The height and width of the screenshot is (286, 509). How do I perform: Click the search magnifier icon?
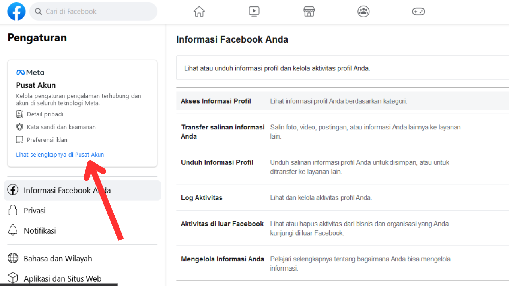click(x=39, y=12)
